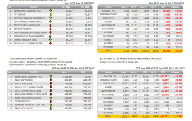Select the ESTIMATED TOTAL ADVERTISING EXPENDITURE BY MEDIUM heading

[131, 59]
